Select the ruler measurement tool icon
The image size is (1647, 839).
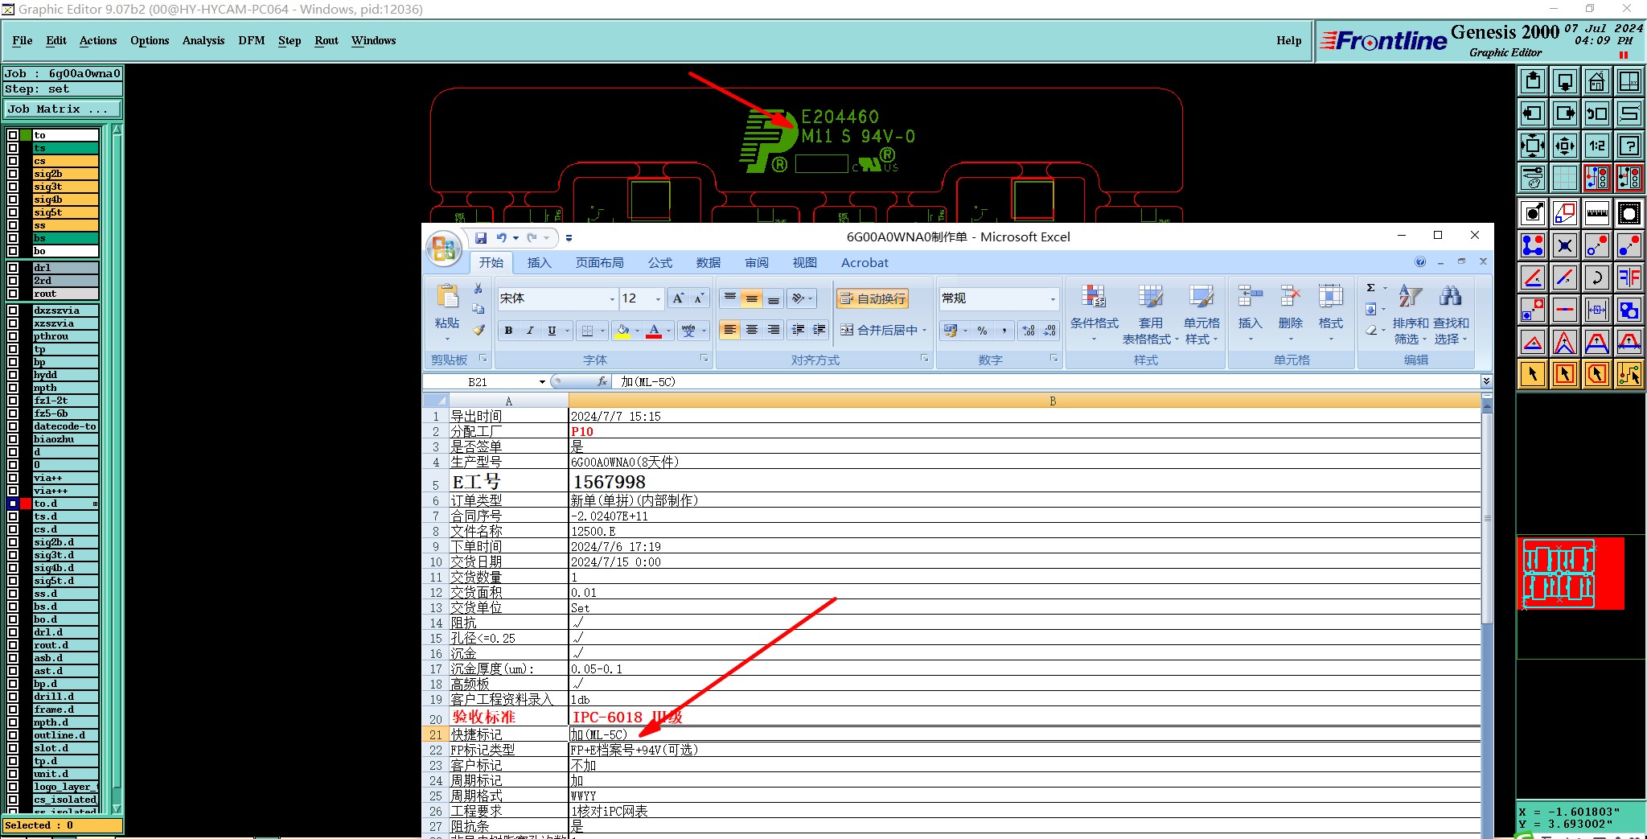point(1596,213)
